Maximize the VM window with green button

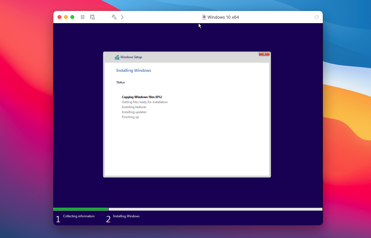pos(72,17)
